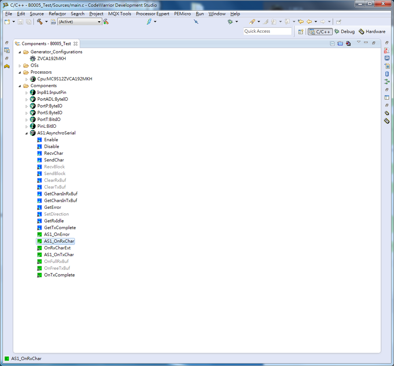Screen dimensions: 394x366
Task: Click the Debug bug toolbar icon
Action: point(230,22)
